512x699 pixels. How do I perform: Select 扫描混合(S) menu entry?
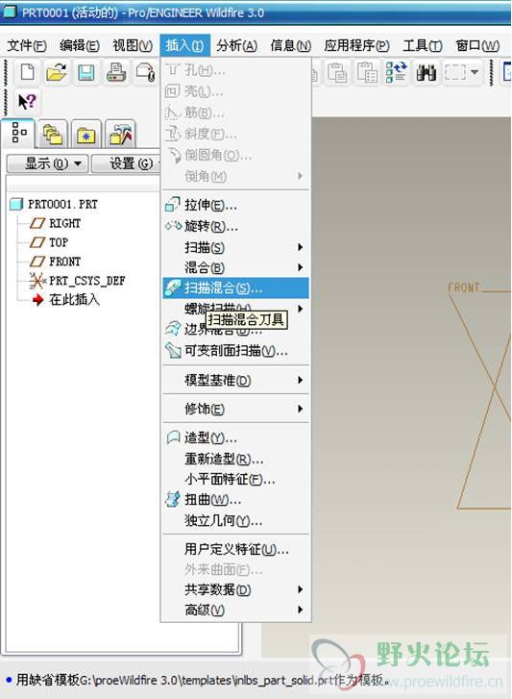[235, 288]
